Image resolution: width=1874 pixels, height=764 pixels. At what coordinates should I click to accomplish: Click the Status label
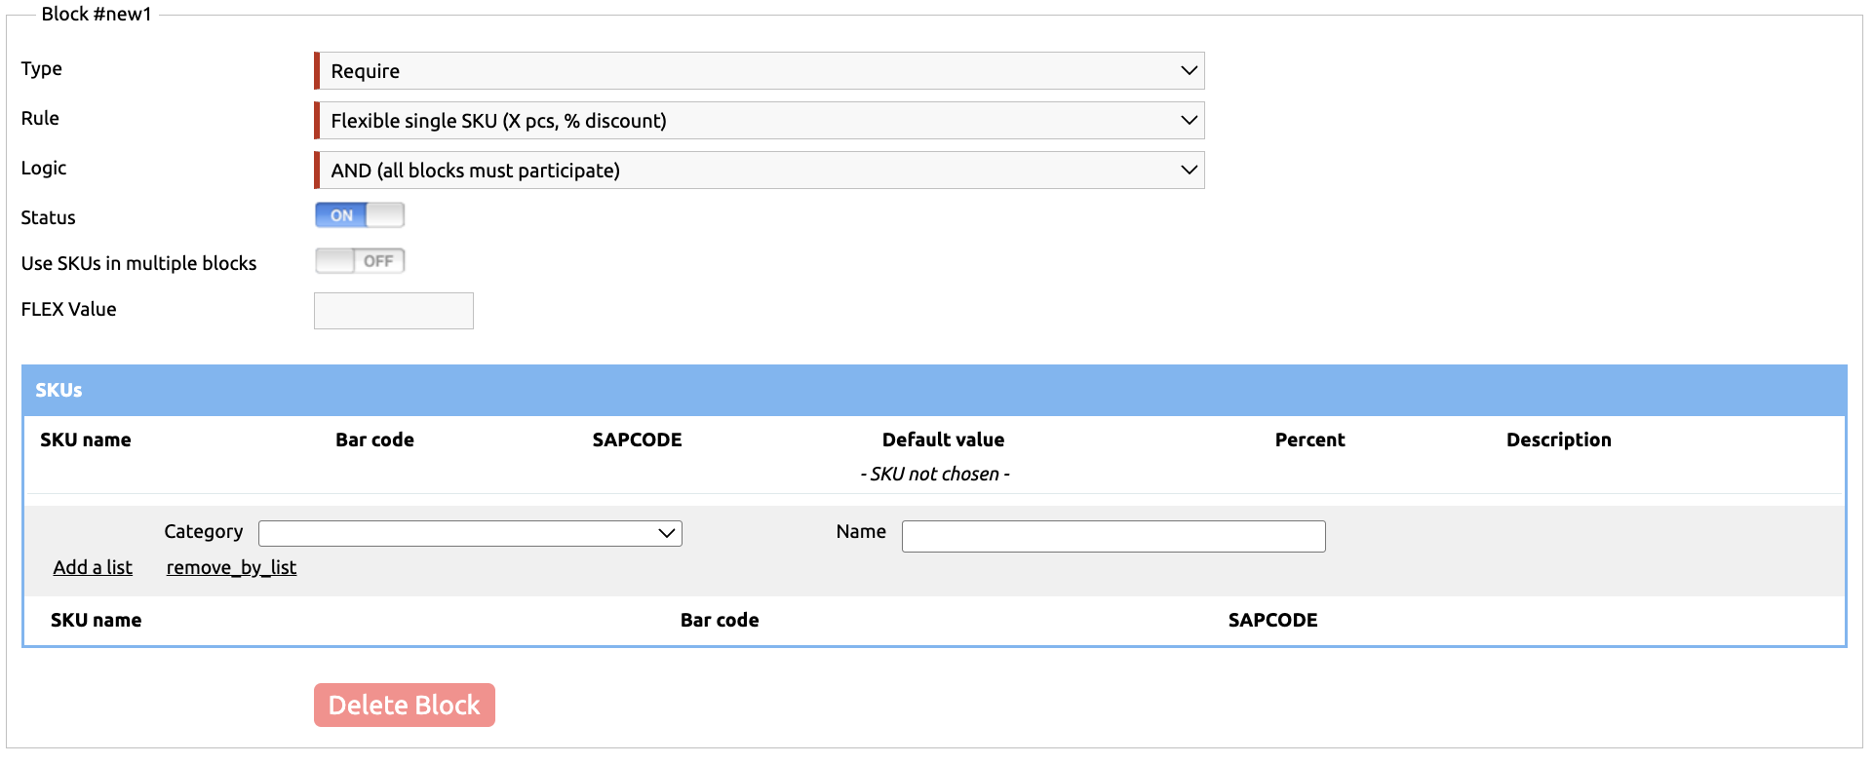point(48,217)
